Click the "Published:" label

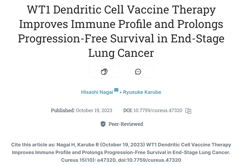[63, 111]
